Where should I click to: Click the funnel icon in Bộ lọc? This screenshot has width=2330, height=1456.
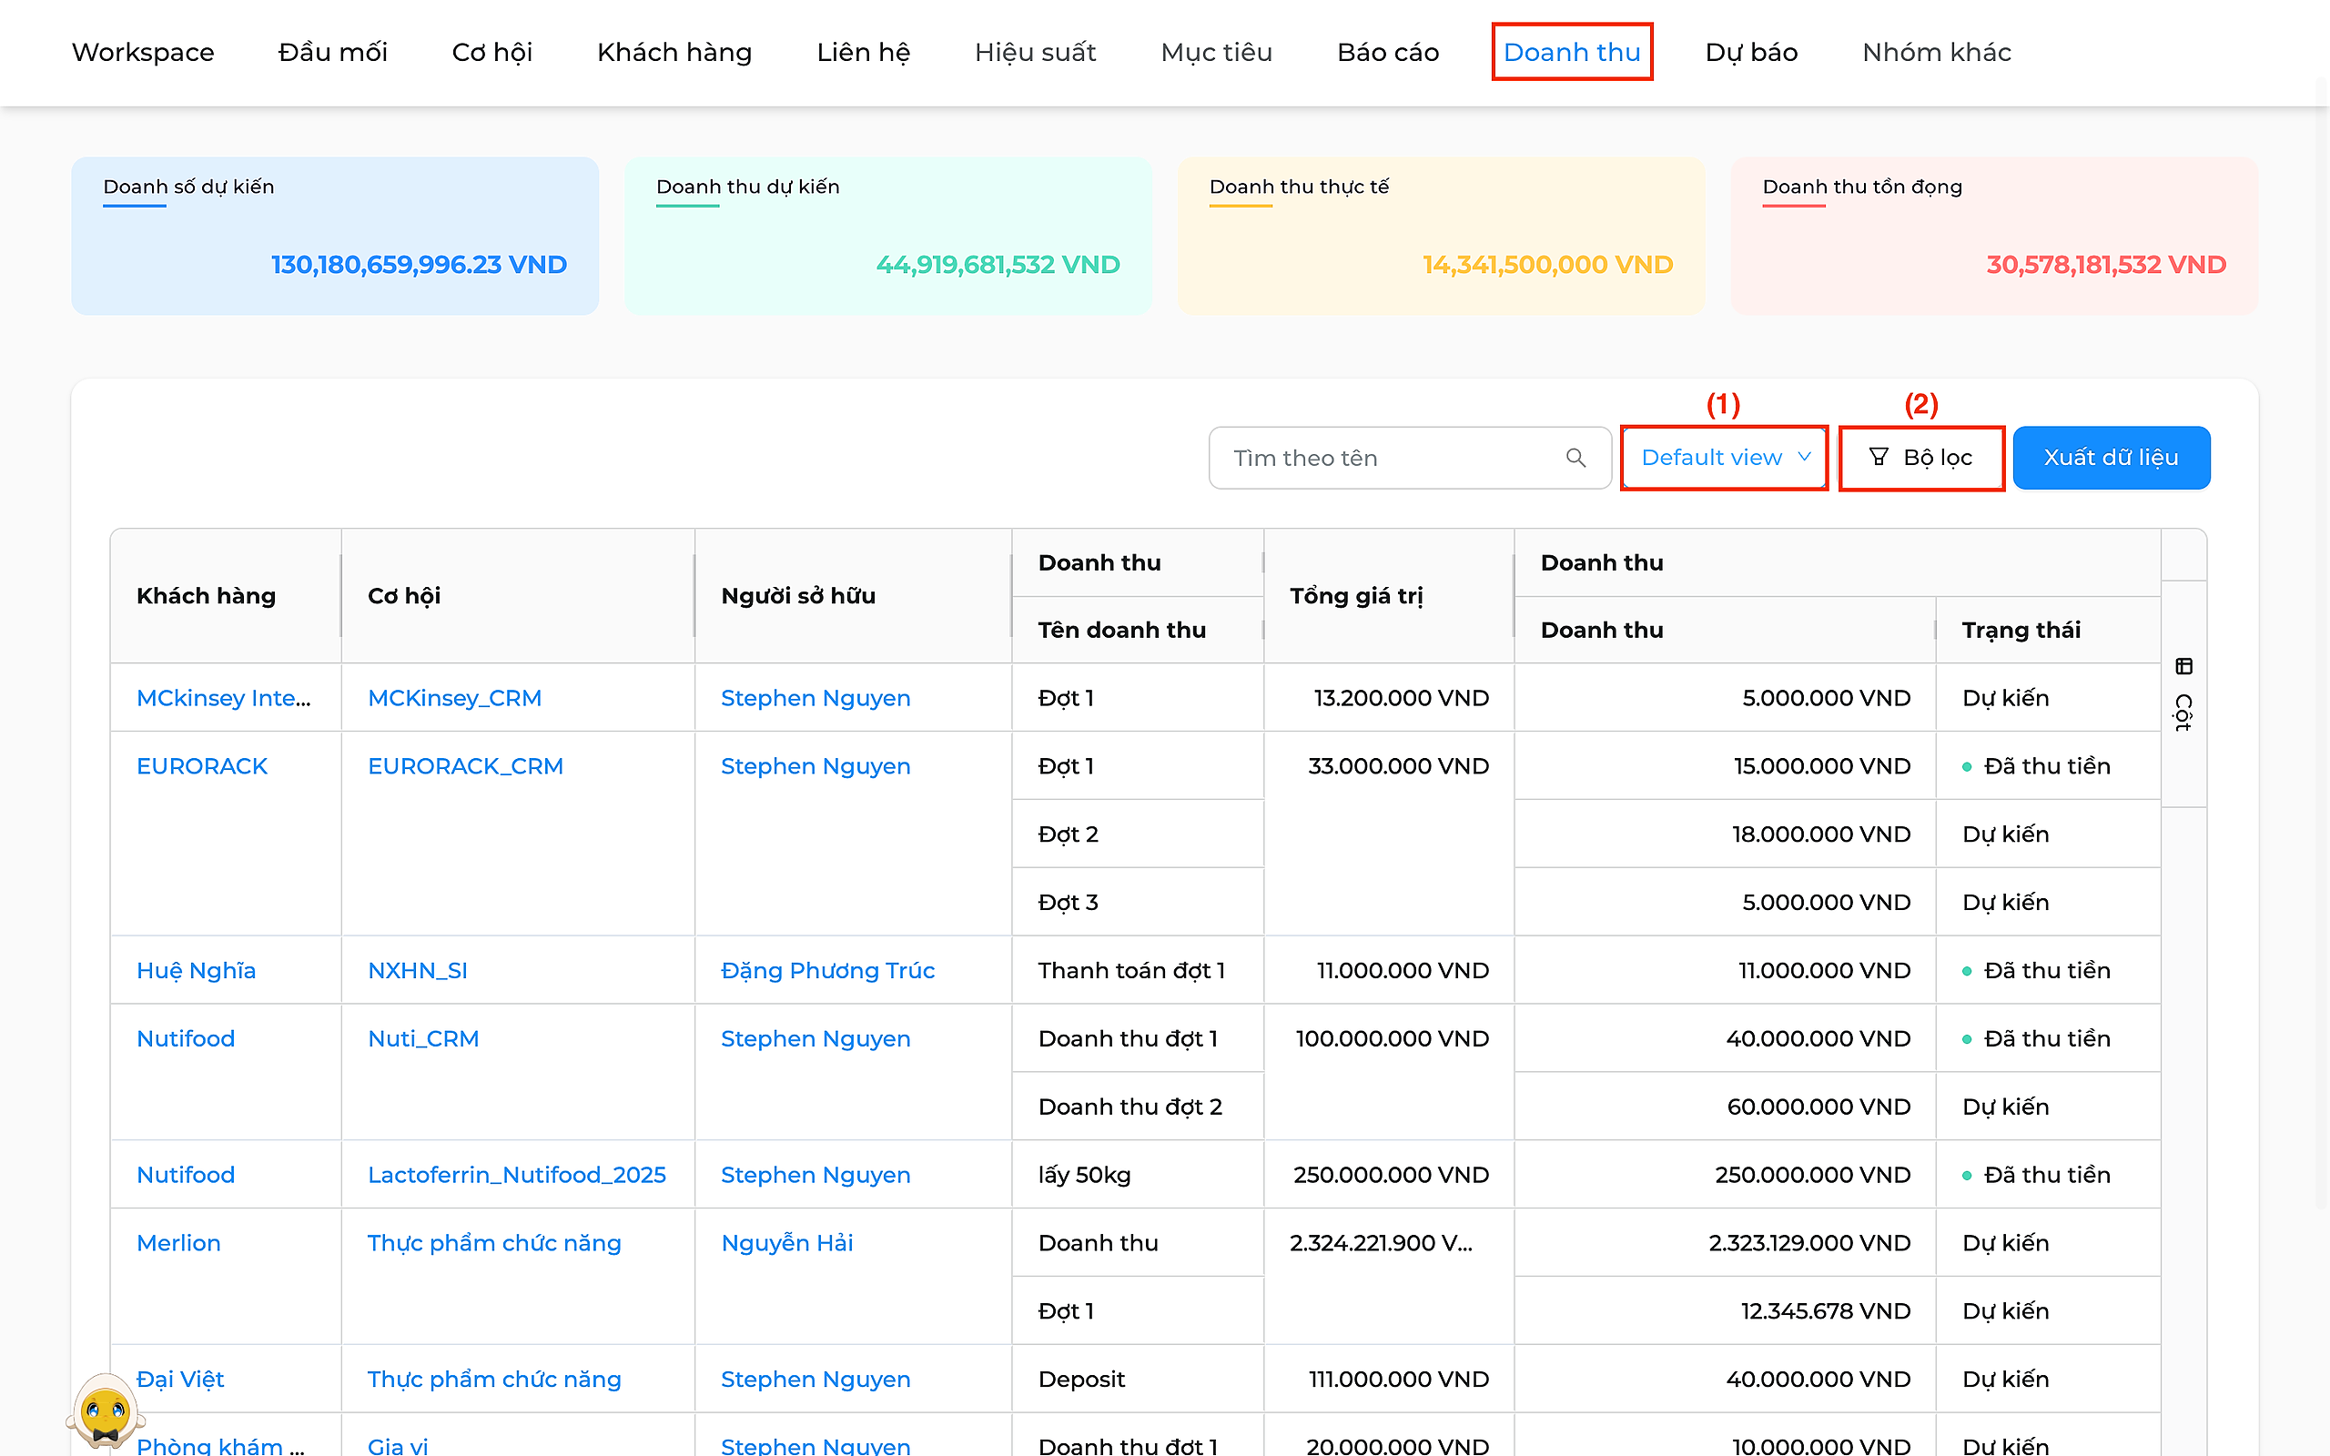(1879, 457)
